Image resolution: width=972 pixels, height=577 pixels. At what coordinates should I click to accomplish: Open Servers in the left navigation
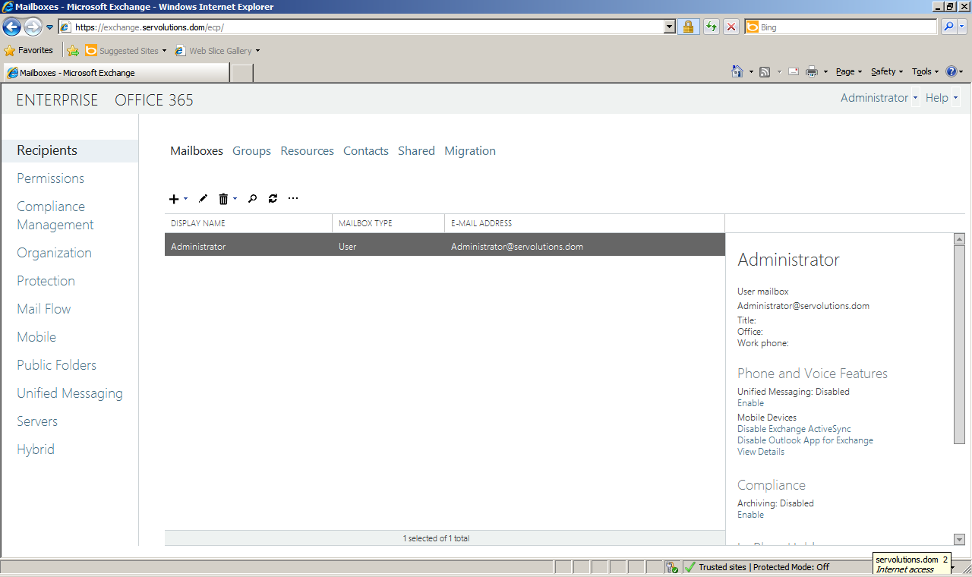click(x=37, y=421)
